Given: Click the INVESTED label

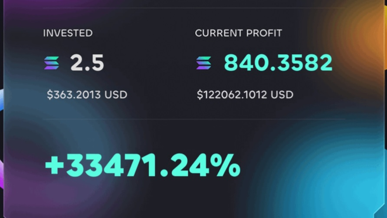Looking at the screenshot, I should pyautogui.click(x=68, y=33).
